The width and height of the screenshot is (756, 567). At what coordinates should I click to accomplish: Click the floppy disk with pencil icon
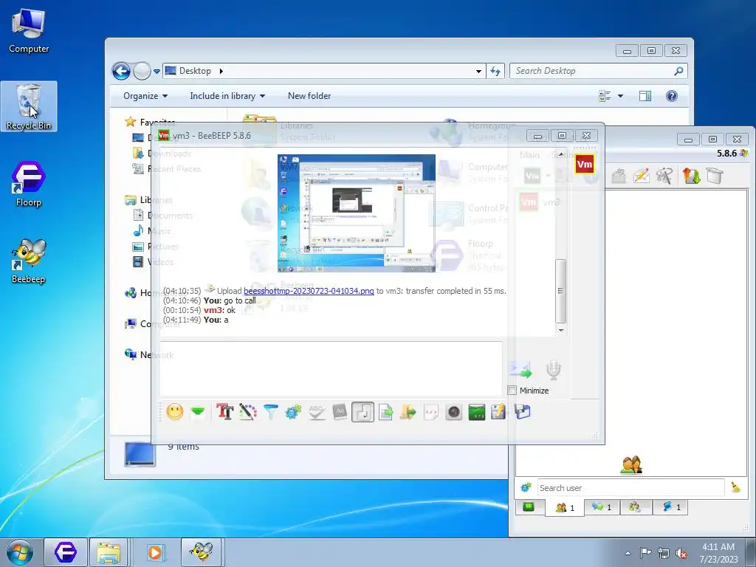point(498,412)
